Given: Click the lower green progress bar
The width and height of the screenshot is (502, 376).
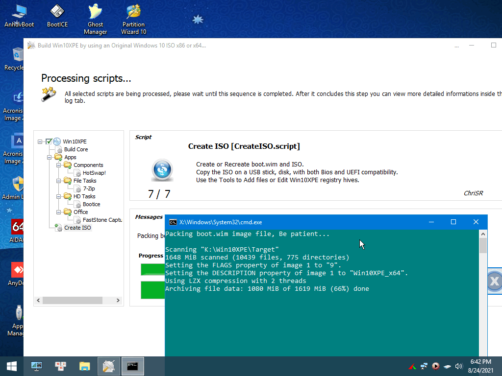Looking at the screenshot, I should point(153,290).
